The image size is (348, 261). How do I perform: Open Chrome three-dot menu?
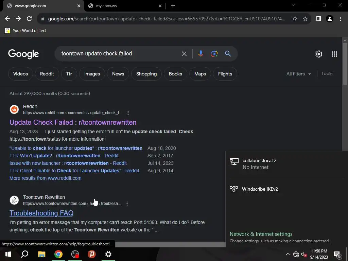click(x=341, y=19)
